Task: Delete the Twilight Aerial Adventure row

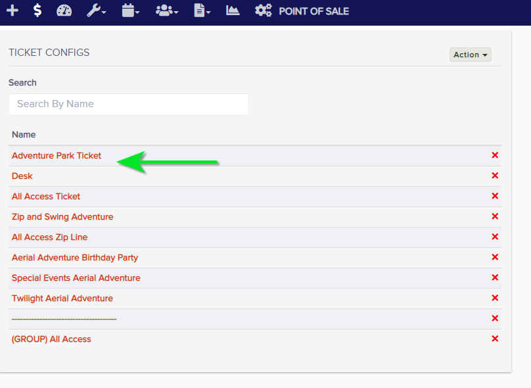Action: click(495, 298)
